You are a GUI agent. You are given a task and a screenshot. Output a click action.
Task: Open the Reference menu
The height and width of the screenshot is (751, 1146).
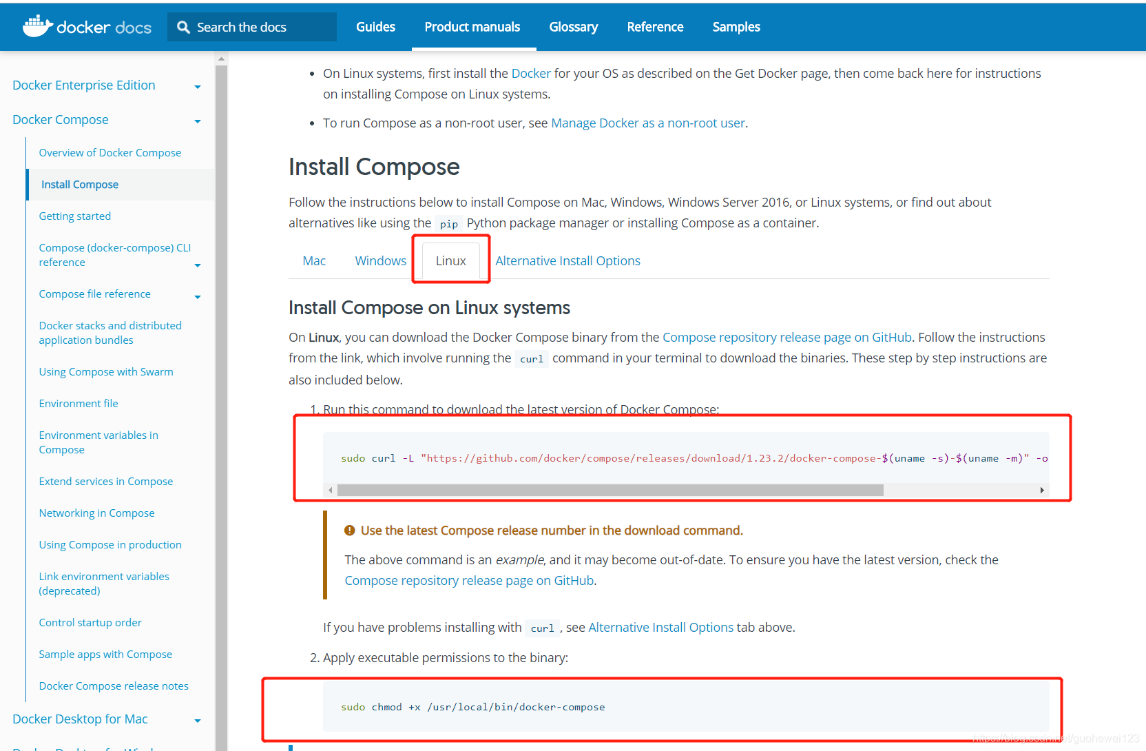(x=655, y=27)
